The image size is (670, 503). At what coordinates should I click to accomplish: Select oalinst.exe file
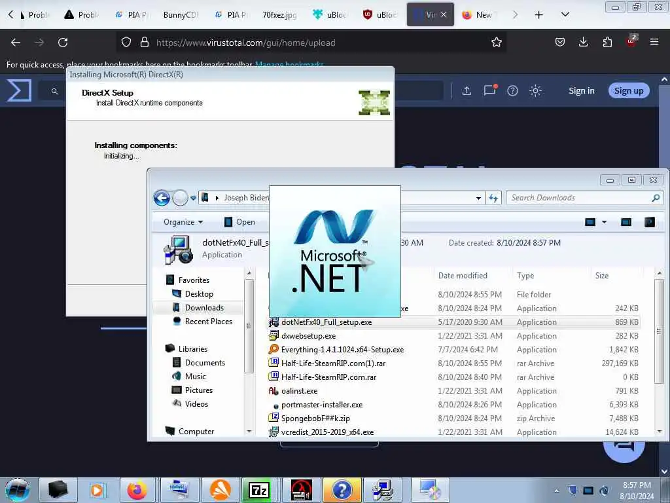(x=454, y=391)
